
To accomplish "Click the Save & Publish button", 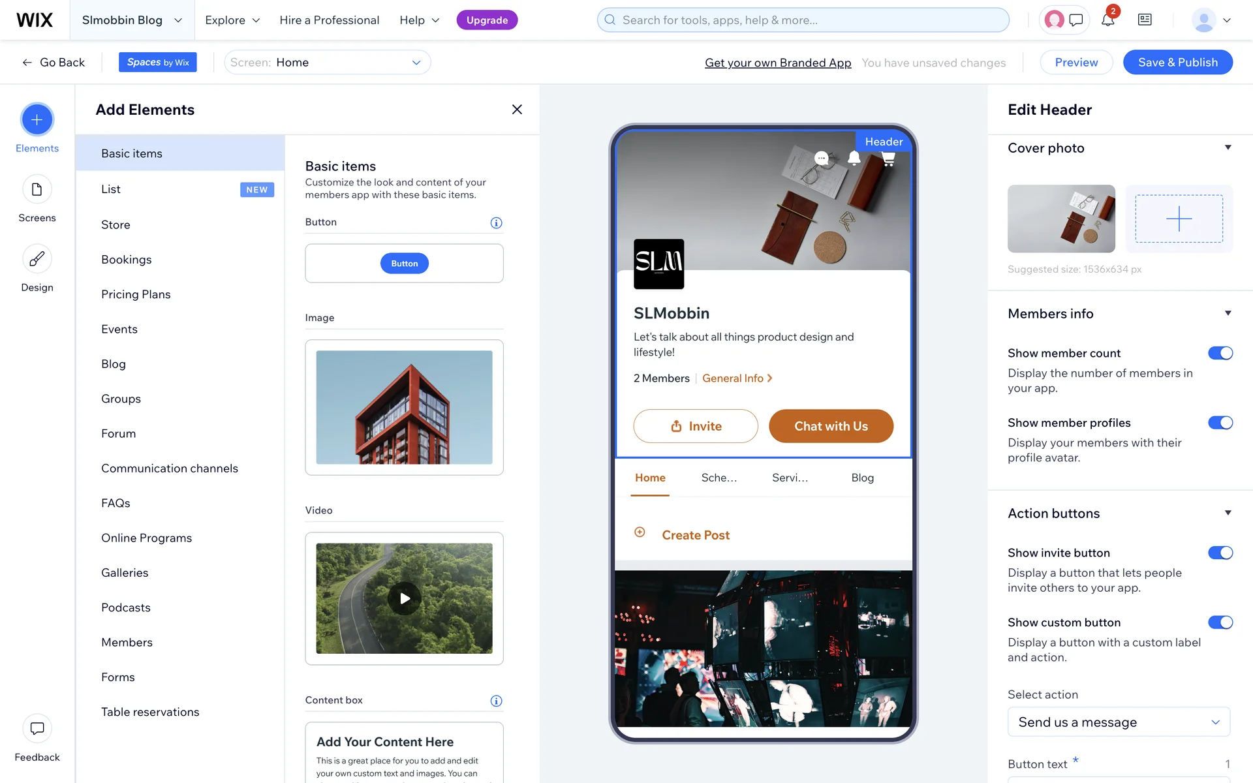I will [1177, 63].
